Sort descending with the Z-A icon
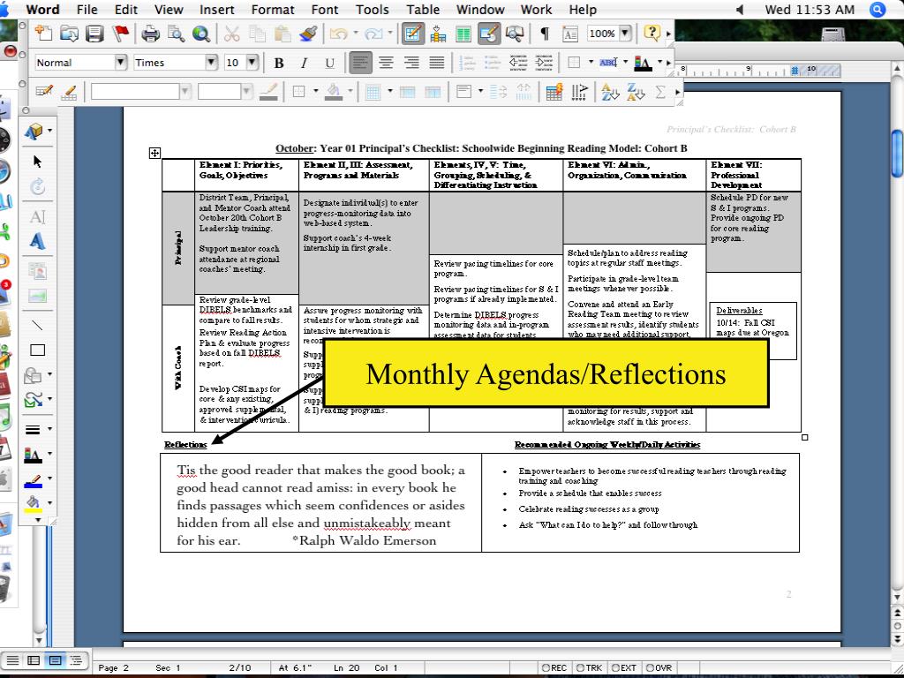904x678 pixels. pyautogui.click(x=636, y=92)
